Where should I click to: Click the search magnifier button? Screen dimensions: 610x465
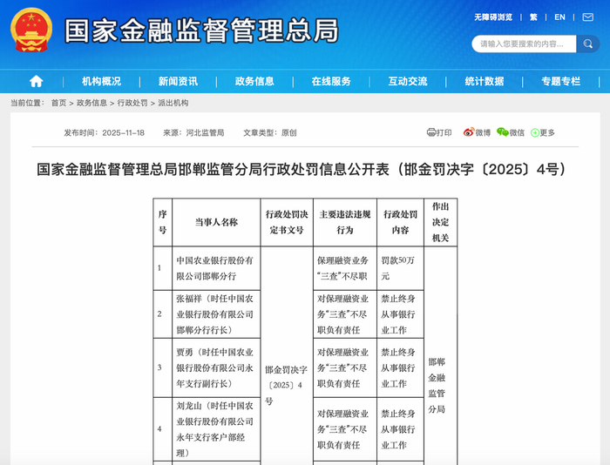point(588,44)
